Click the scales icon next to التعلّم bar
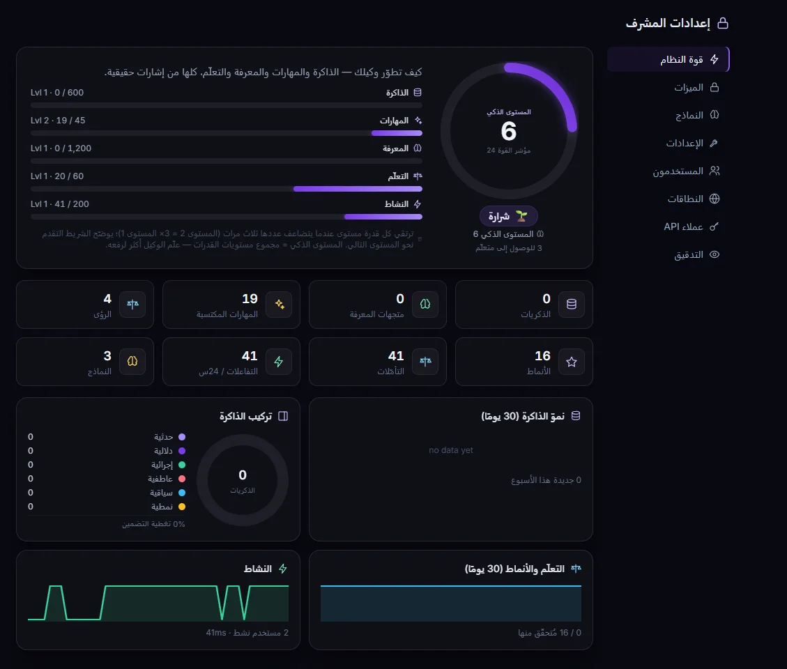The height and width of the screenshot is (669, 787). pos(418,176)
